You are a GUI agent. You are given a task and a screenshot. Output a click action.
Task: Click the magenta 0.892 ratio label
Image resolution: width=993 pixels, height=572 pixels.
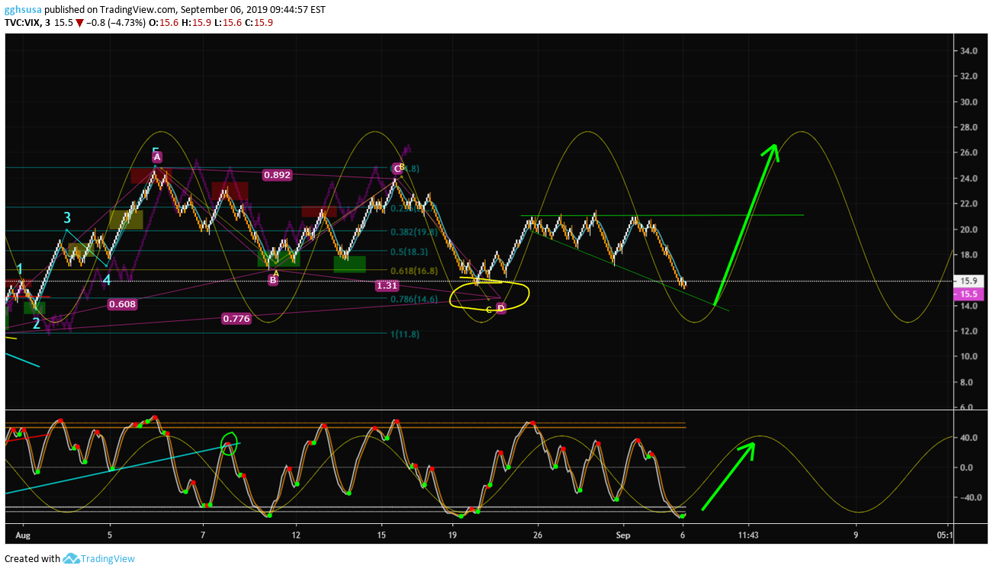276,175
